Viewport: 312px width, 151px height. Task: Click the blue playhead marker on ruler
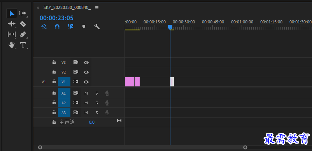point(170,27)
